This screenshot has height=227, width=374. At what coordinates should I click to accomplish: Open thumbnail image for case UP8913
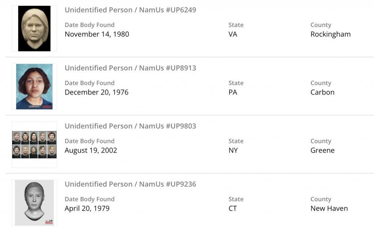pos(34,86)
